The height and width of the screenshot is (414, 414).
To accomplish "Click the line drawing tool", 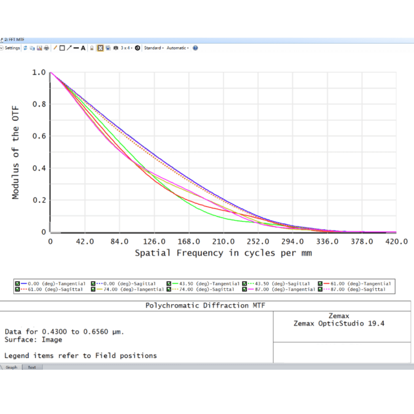I will point(76,48).
